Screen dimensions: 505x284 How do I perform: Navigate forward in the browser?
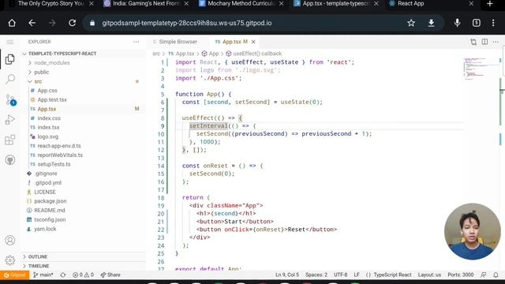(52, 23)
